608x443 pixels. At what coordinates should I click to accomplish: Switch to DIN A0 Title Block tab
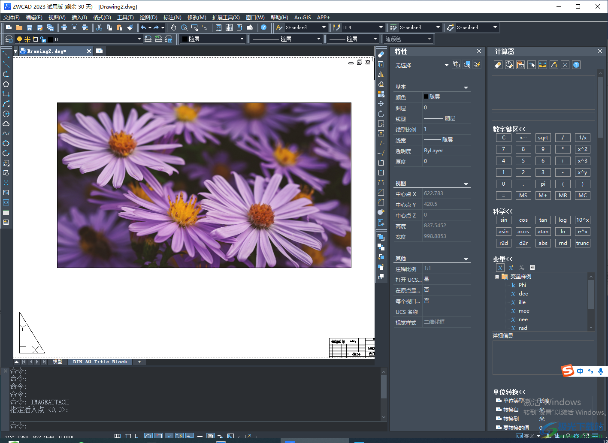coord(100,362)
